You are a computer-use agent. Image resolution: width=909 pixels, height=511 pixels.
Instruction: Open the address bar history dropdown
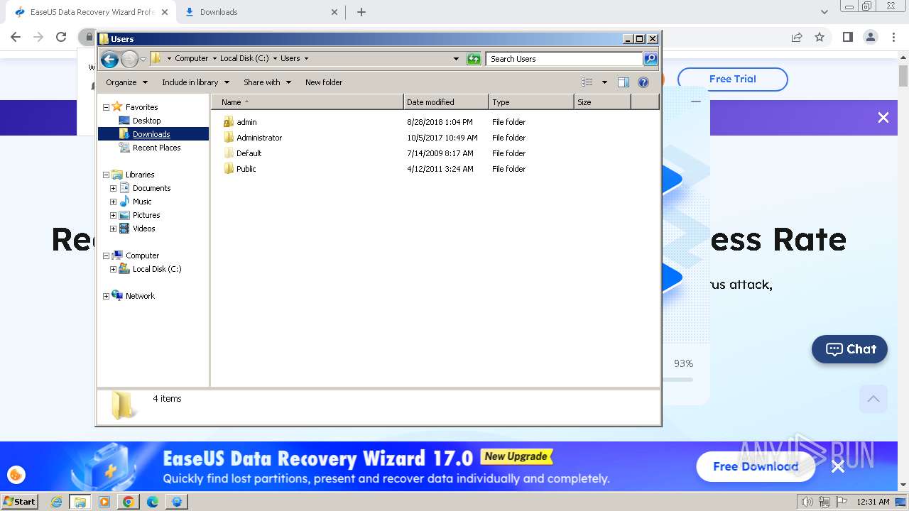456,59
